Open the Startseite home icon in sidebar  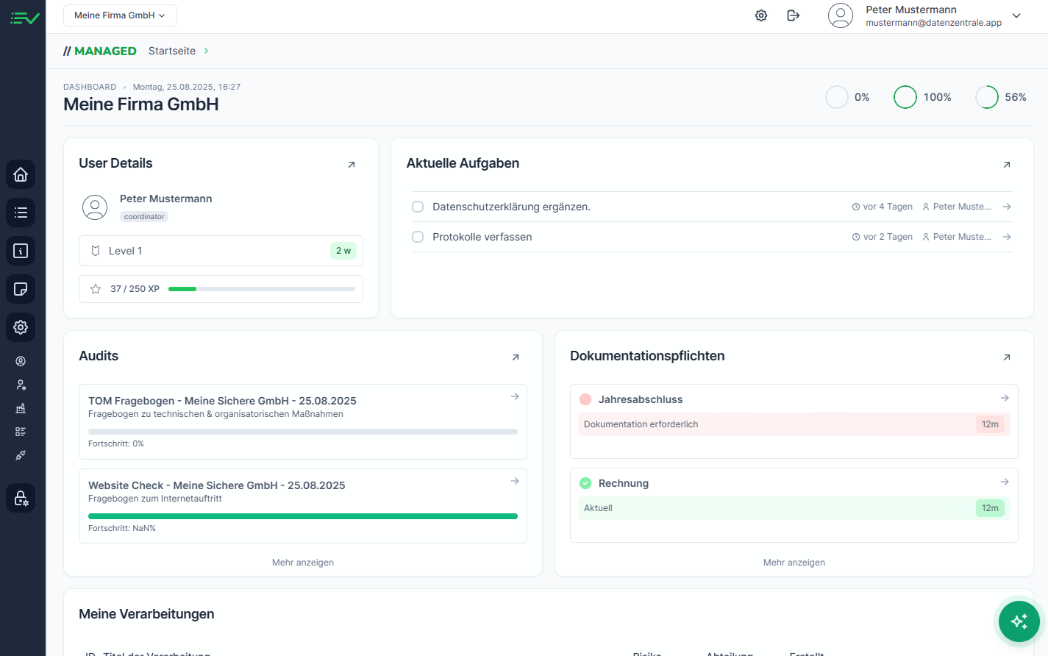pyautogui.click(x=21, y=174)
